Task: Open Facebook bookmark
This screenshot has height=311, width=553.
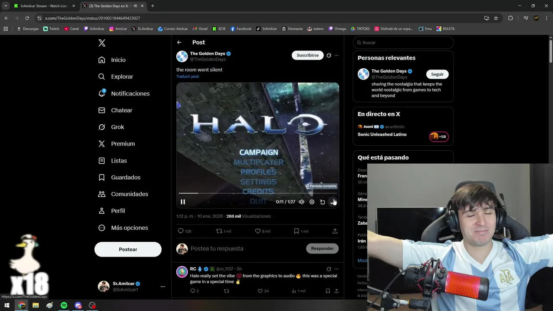Action: click(241, 29)
